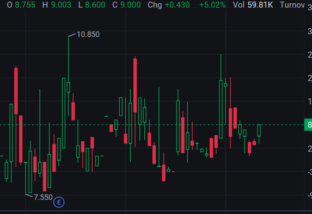
Task: Click the High value 9.003
Action: click(x=61, y=5)
